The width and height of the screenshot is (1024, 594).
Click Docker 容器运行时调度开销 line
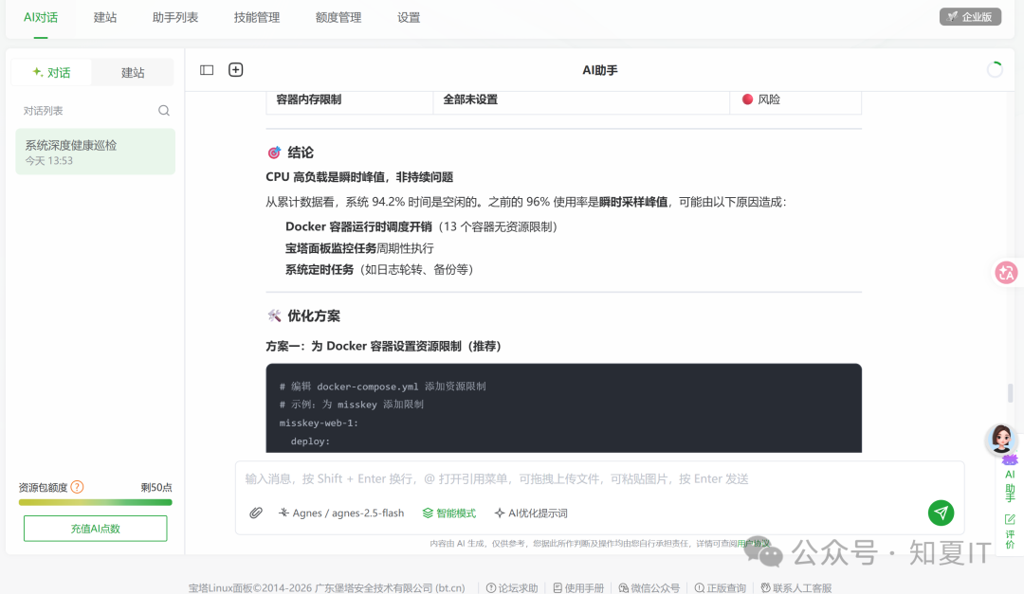[x=421, y=226]
